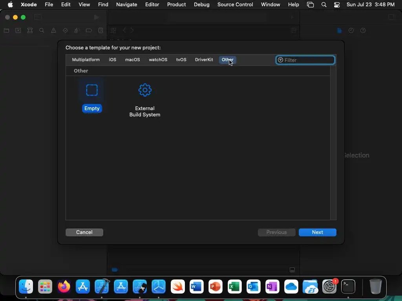402x301 pixels.
Task: Open the Test navigator diamond icon
Action: 65,31
